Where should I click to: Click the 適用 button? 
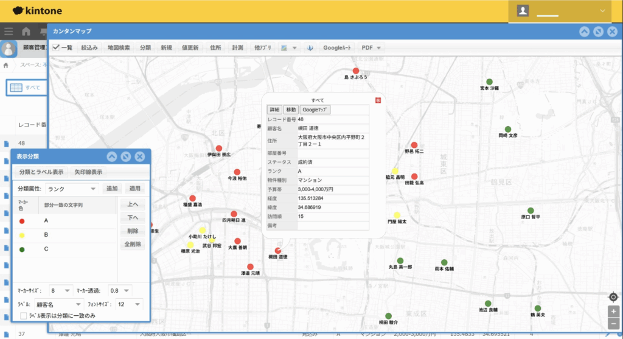(134, 189)
